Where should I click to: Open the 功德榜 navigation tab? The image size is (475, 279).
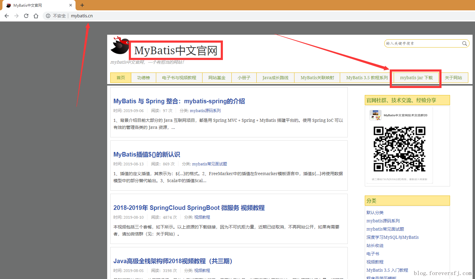(143, 78)
